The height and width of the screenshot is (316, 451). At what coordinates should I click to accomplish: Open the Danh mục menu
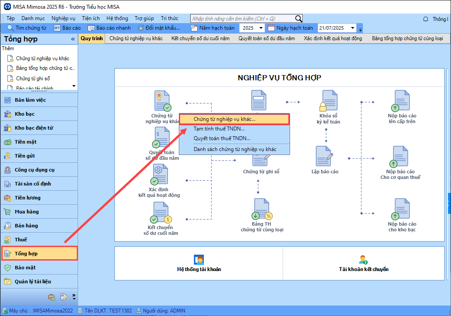point(33,18)
